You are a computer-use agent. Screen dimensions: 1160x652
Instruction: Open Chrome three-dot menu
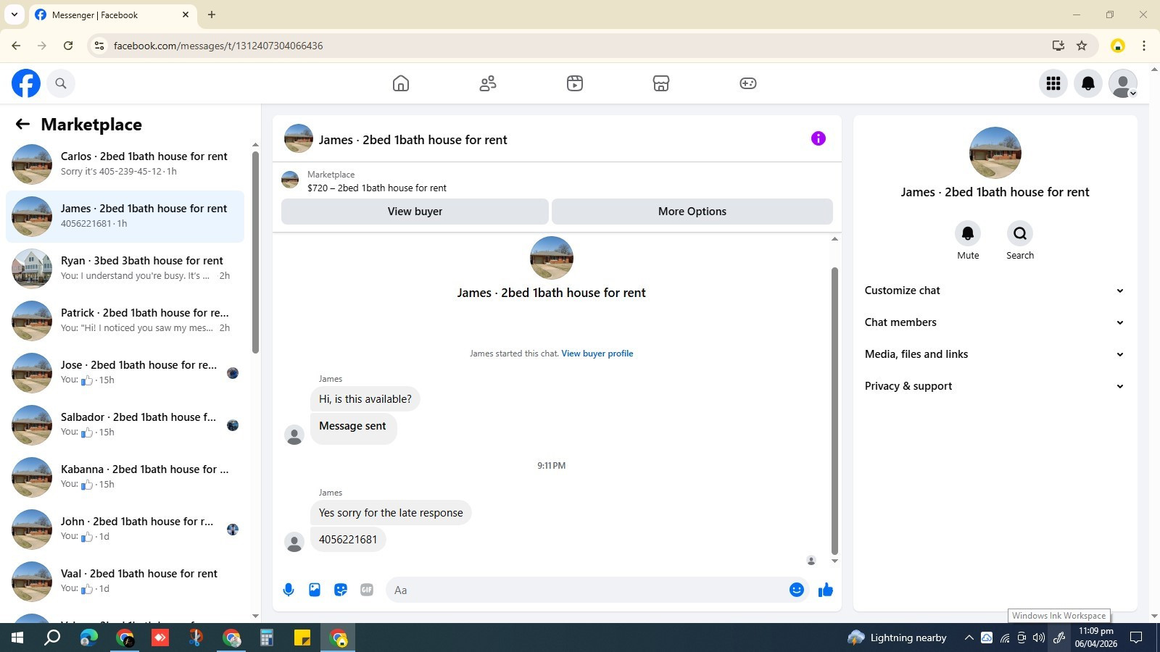pos(1144,46)
